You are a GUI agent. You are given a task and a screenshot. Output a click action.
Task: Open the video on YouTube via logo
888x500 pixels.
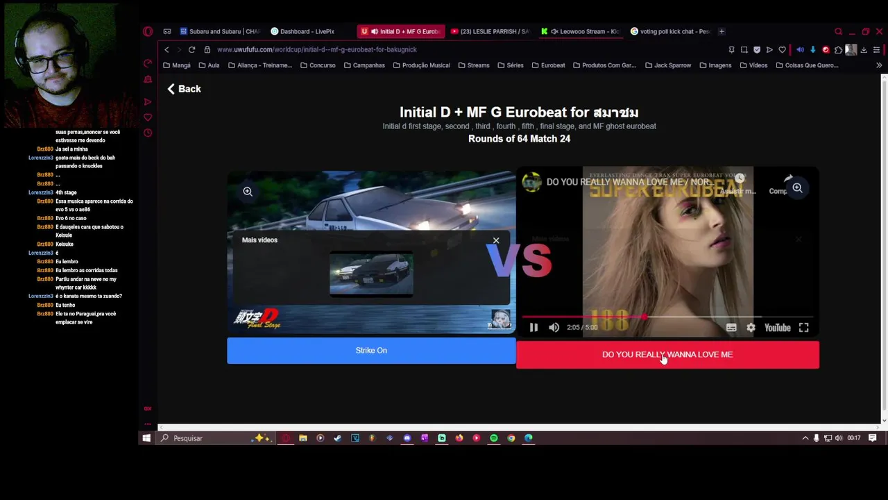(777, 328)
